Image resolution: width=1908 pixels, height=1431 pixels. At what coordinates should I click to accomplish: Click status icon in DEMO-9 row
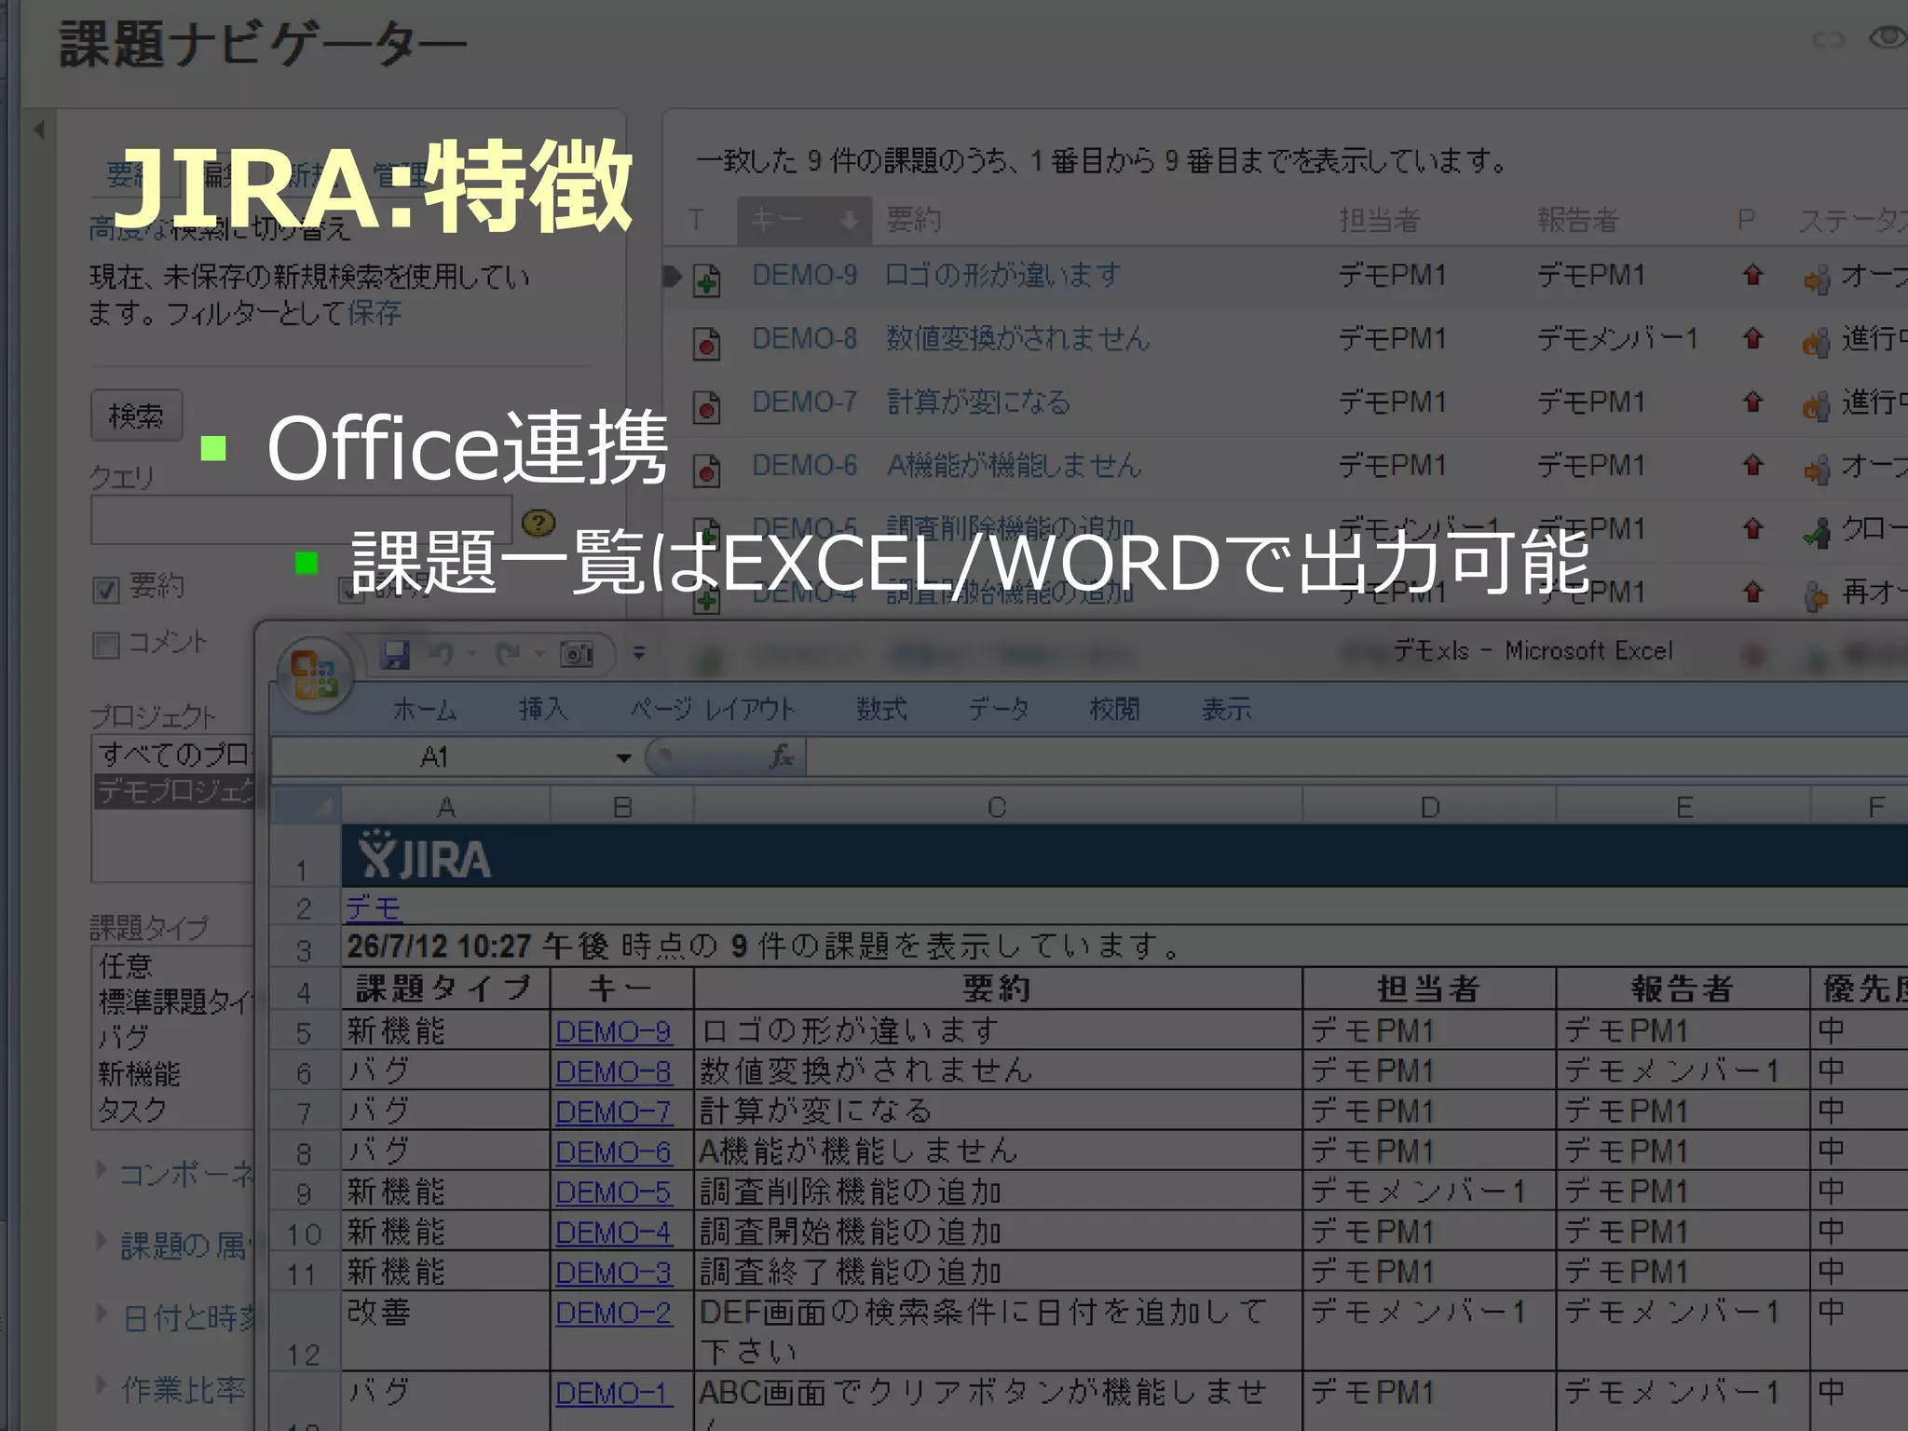[x=1816, y=279]
